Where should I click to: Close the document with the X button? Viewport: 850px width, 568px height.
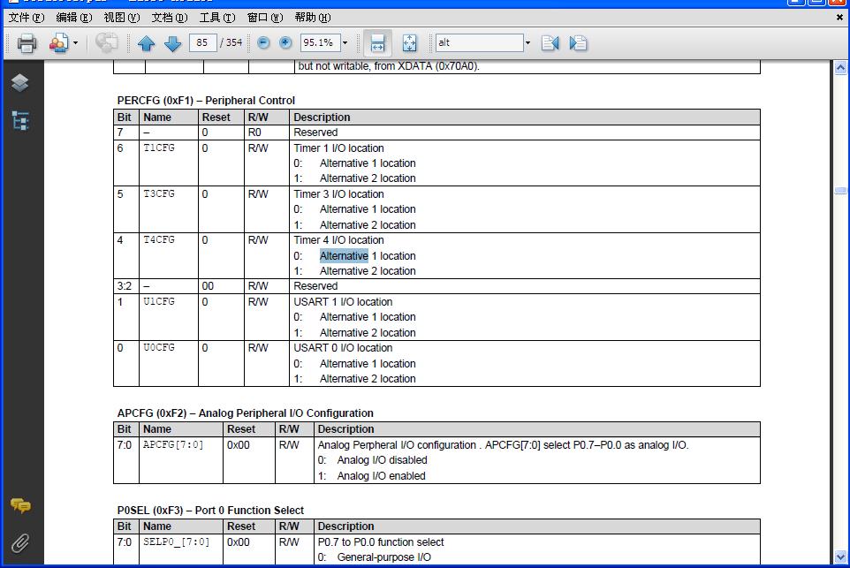pos(839,18)
